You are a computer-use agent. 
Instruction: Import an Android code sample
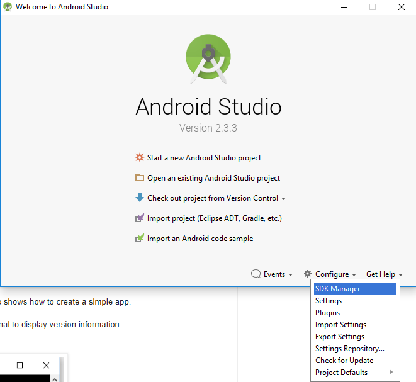point(200,239)
